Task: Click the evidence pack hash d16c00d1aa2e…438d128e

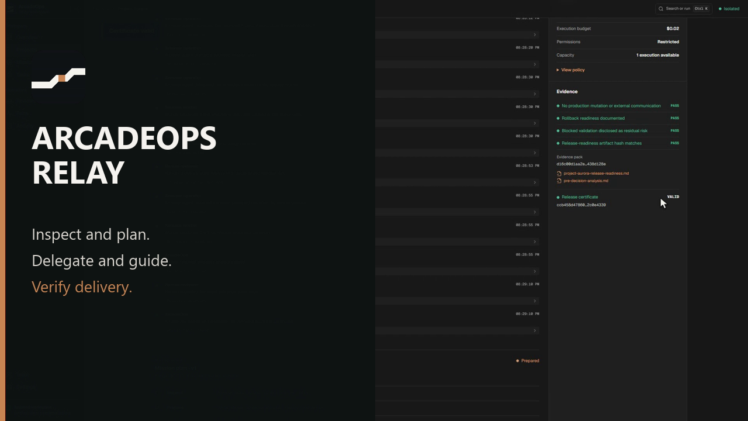Action: point(581,164)
